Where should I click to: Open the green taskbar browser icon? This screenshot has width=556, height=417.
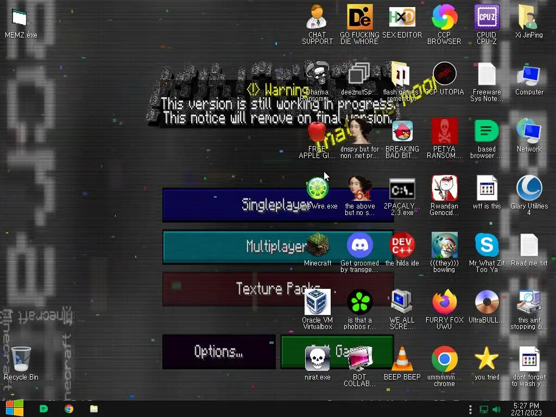tap(43, 409)
